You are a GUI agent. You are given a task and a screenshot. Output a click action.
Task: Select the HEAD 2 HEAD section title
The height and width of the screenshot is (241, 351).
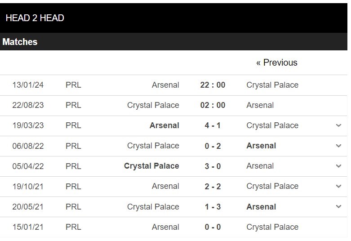35,18
